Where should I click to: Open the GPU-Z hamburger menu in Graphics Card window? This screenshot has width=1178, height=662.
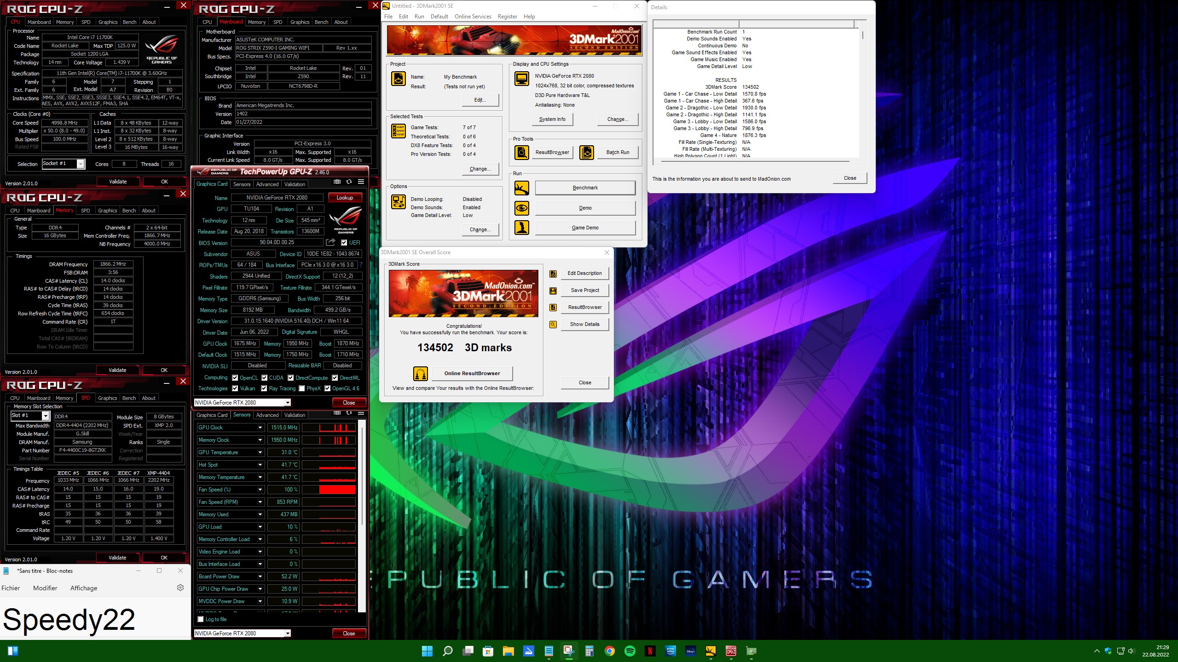point(361,182)
